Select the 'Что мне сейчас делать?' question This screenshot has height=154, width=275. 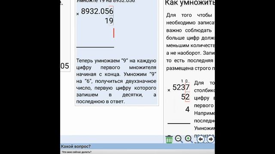click(x=76, y=152)
